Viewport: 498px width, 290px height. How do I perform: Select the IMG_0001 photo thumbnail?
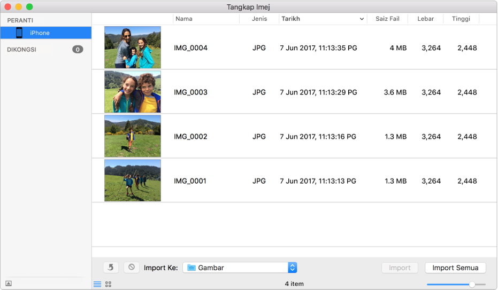coord(133,181)
